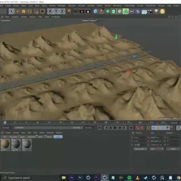Open the Size mode dropdown
The height and width of the screenshot is (181, 181).
157,149
